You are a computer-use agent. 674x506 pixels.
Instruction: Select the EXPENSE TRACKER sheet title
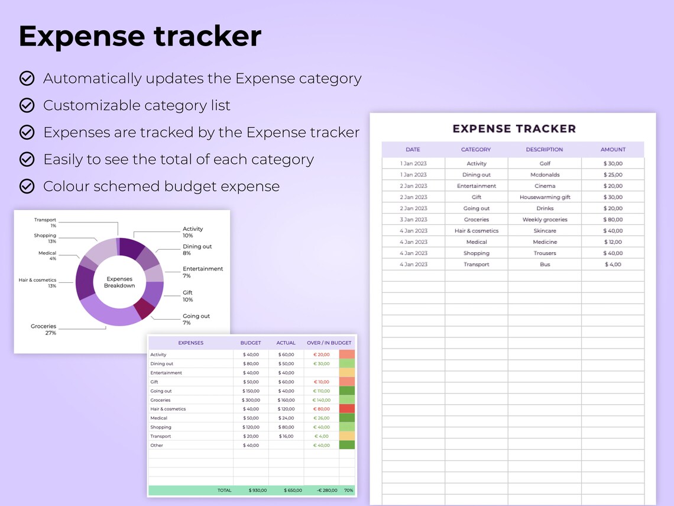(x=514, y=128)
